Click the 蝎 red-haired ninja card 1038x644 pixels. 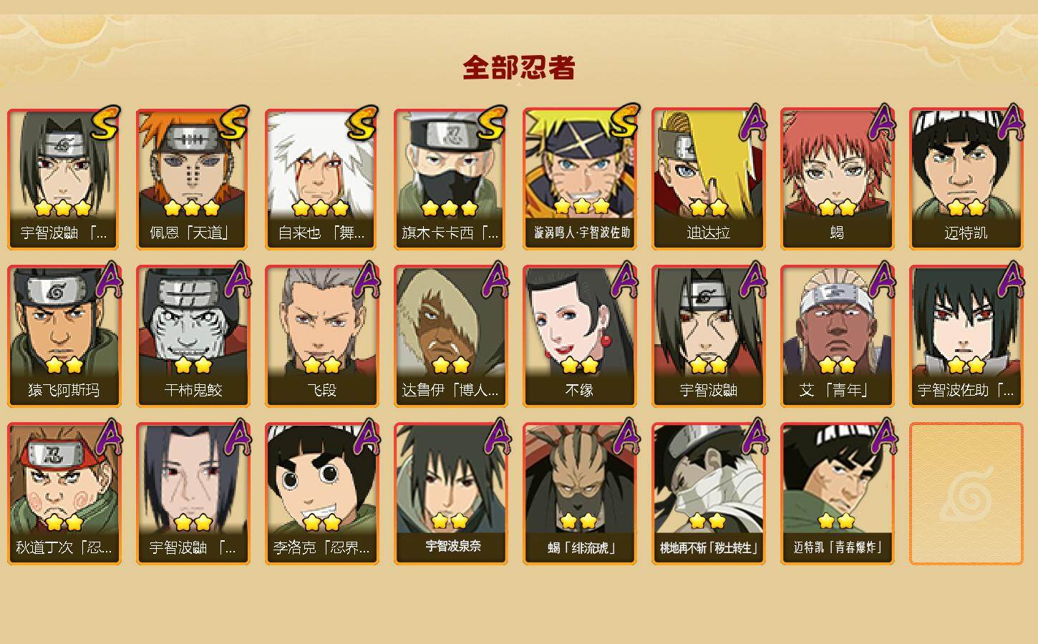838,179
